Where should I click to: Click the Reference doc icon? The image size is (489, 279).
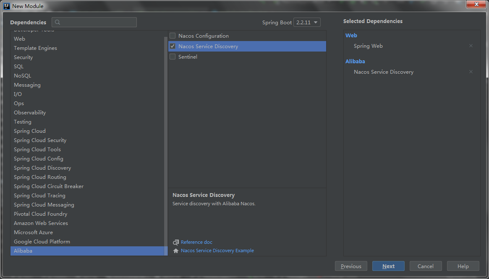[x=176, y=242]
